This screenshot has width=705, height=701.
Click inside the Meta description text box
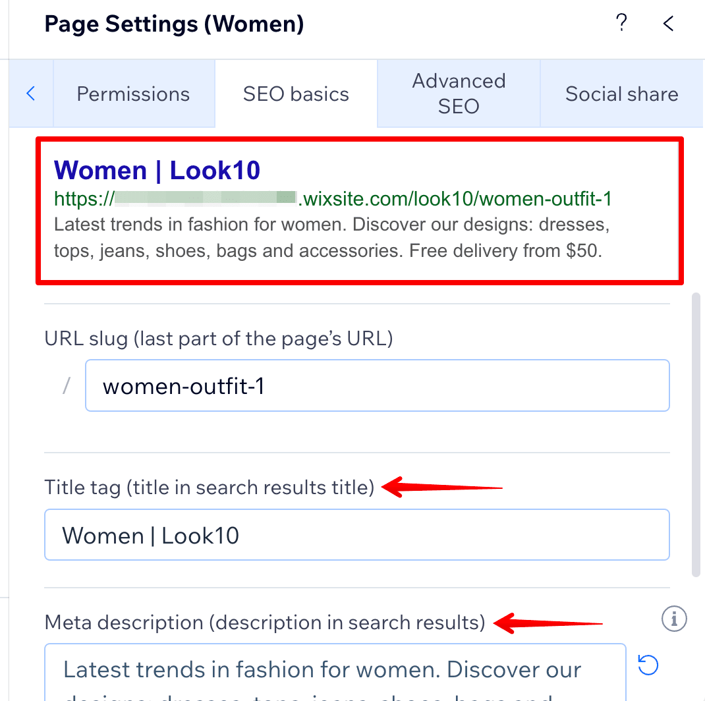coord(335,672)
